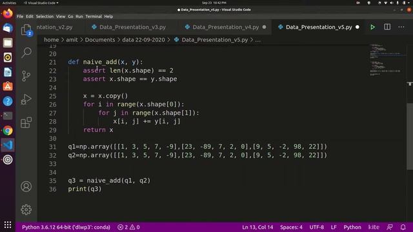Open the Search view in activity bar
Screen dimensions: 413x232
pos(26,52)
